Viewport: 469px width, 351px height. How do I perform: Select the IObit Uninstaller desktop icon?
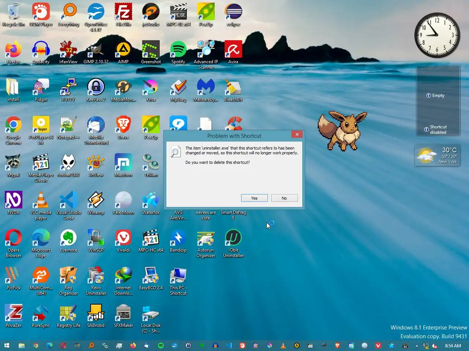pyautogui.click(x=233, y=243)
